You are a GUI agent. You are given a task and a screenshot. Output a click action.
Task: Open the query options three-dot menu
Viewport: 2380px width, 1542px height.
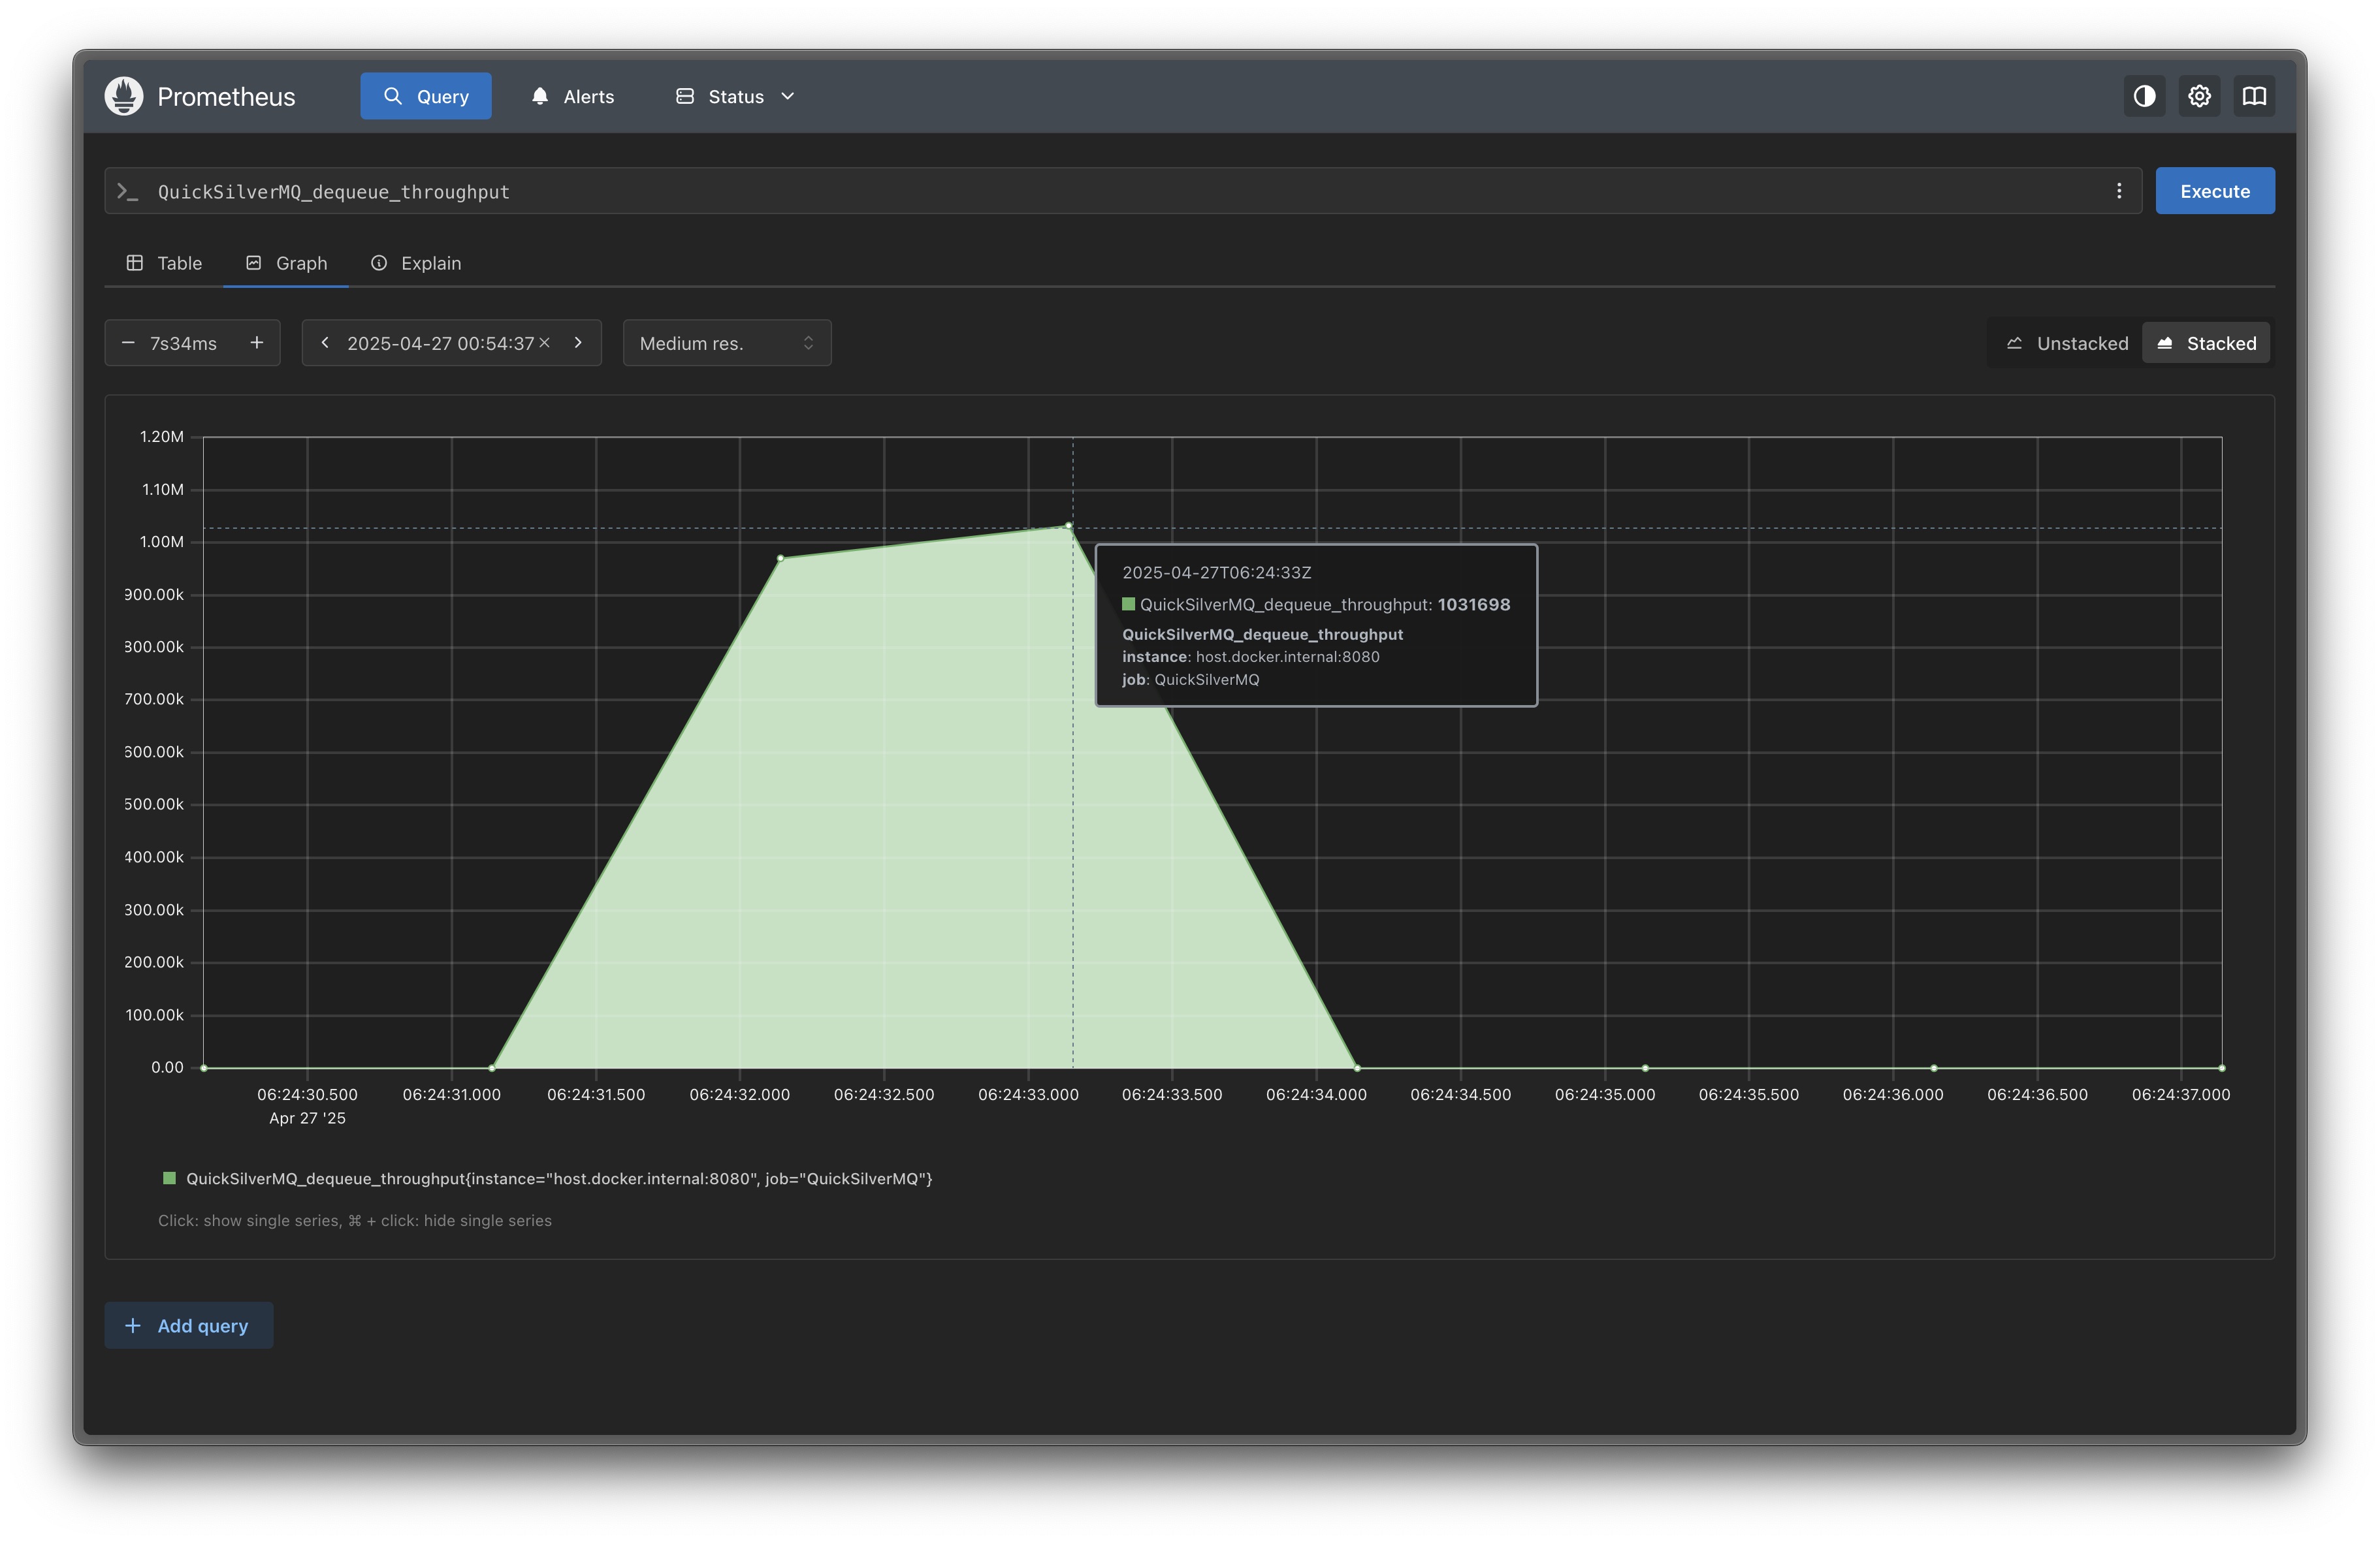coord(2119,191)
